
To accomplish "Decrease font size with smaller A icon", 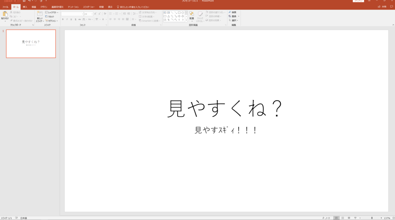I will pyautogui.click(x=100, y=14).
